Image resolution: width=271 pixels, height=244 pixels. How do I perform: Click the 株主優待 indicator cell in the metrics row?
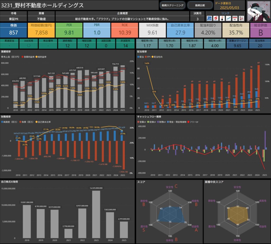click(x=48, y=44)
